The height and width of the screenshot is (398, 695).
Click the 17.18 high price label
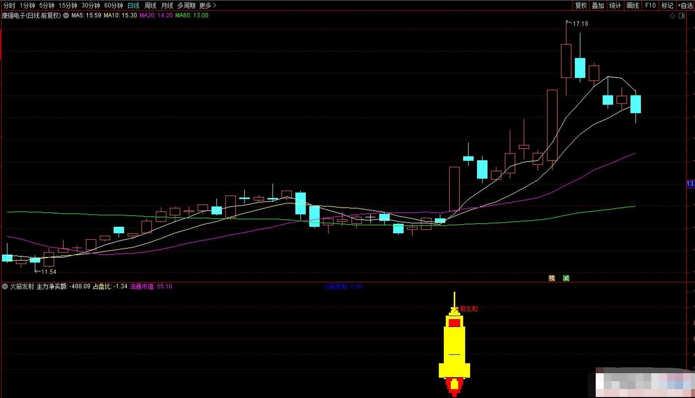(x=580, y=24)
